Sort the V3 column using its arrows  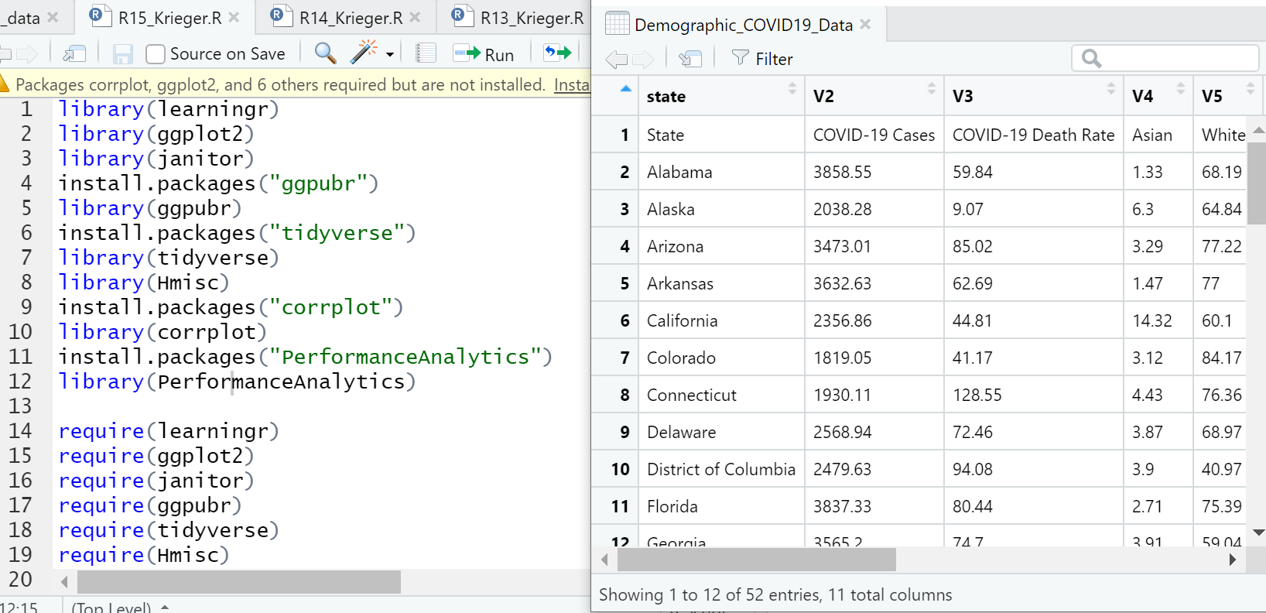[1110, 89]
